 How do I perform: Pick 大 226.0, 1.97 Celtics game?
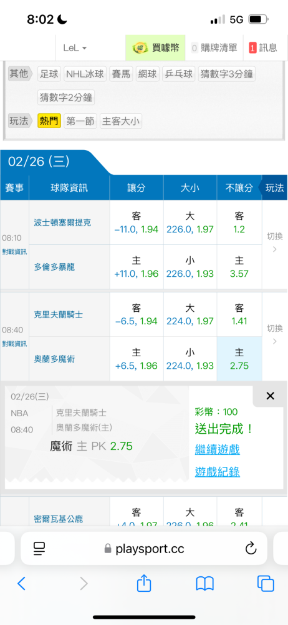tap(190, 222)
